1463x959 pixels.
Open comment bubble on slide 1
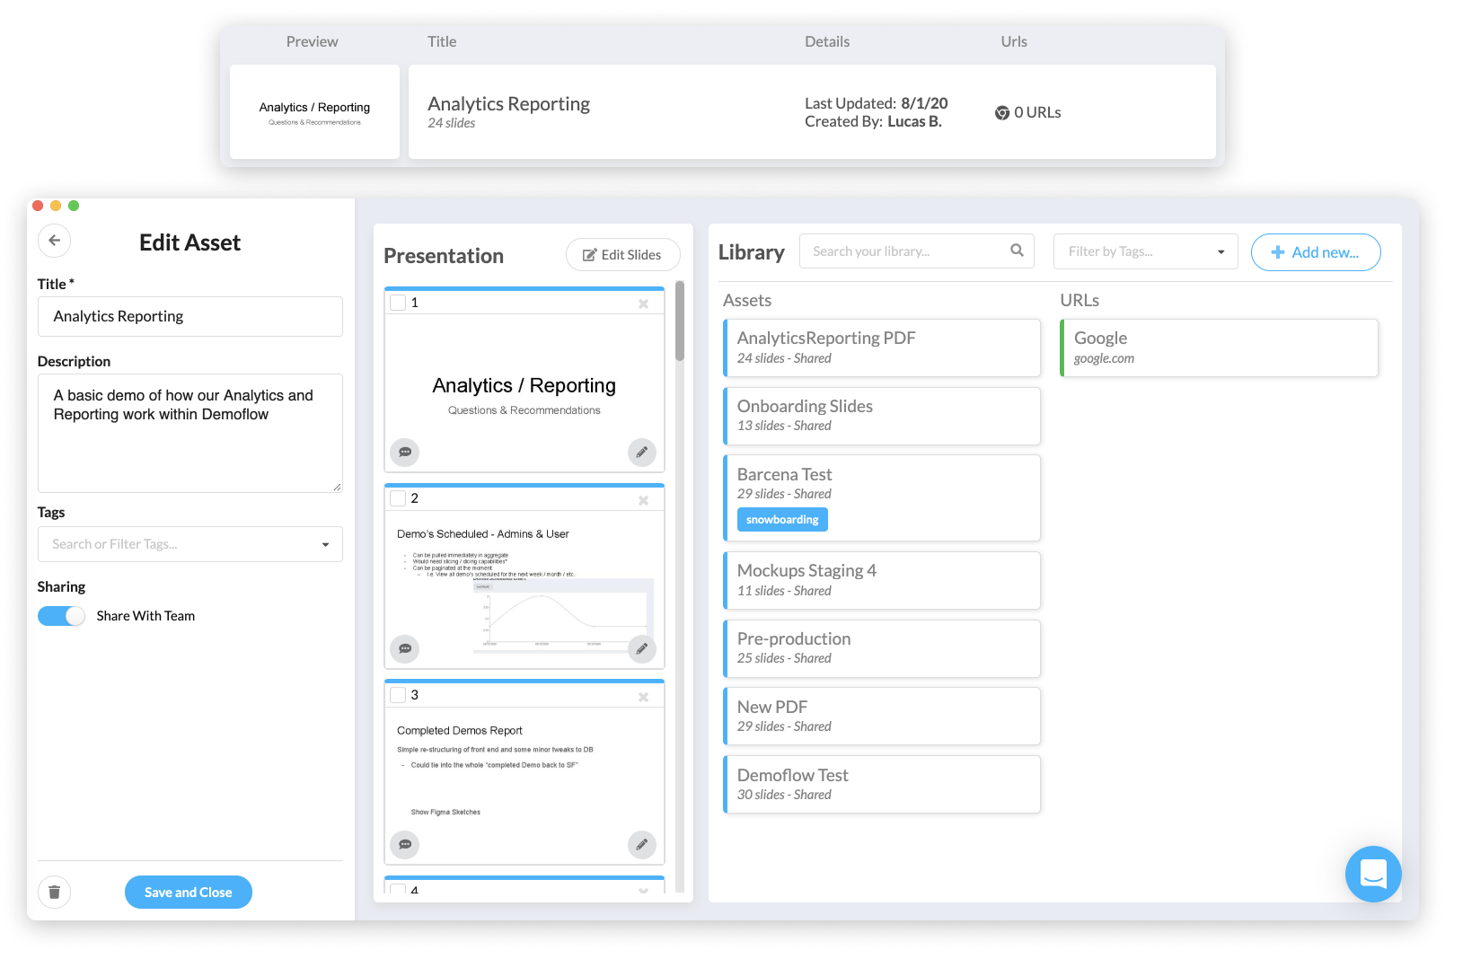coord(405,453)
